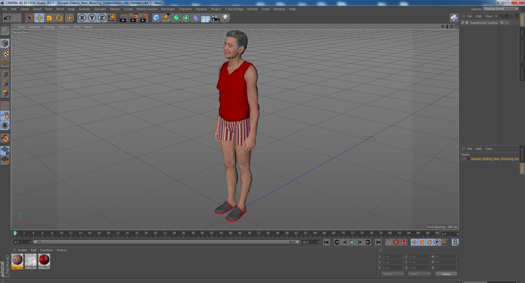Click the timeline range slider bar
Viewport: 525px width, 283px height.
pyautogui.click(x=166, y=242)
